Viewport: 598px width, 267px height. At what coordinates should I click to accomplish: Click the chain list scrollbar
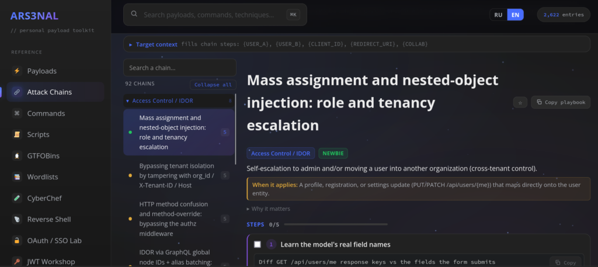(236, 130)
